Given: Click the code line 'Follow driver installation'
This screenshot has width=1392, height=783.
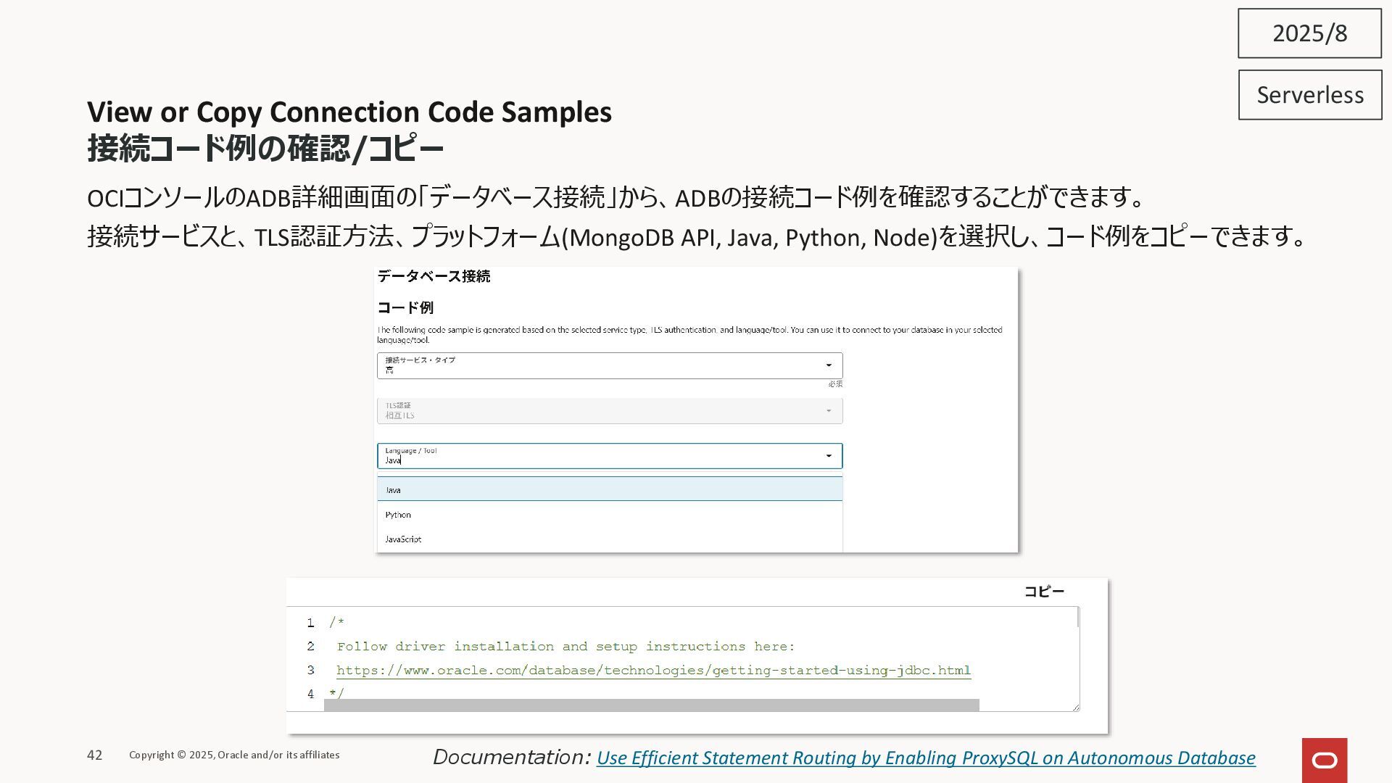Looking at the screenshot, I should (565, 647).
